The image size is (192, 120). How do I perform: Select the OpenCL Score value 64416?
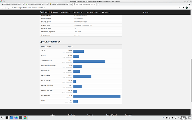70,46
